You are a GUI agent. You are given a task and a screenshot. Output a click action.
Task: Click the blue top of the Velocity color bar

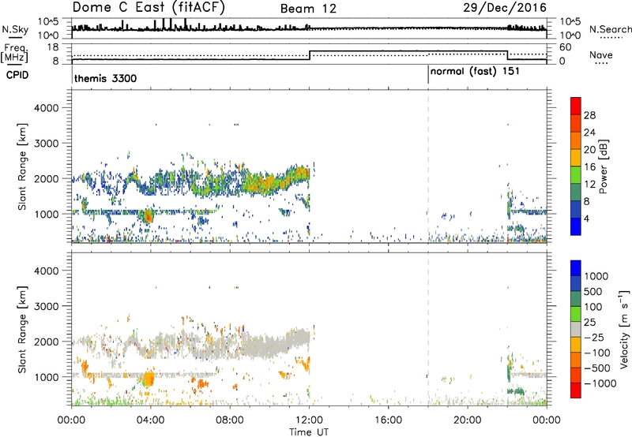(576, 268)
